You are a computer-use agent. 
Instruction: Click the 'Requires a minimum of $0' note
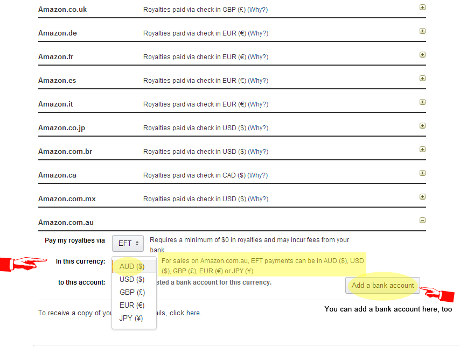pyautogui.click(x=249, y=245)
